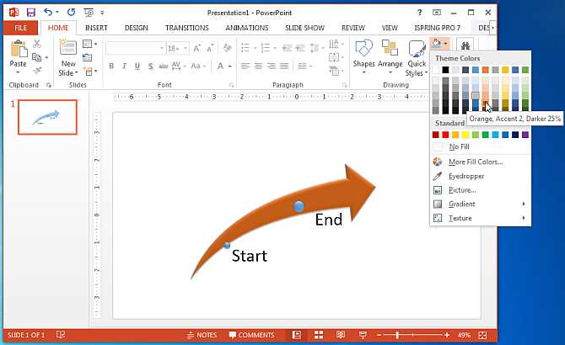Viewport: 565px width, 345px height.
Task: Pick the purple standard color swatch
Action: click(525, 135)
